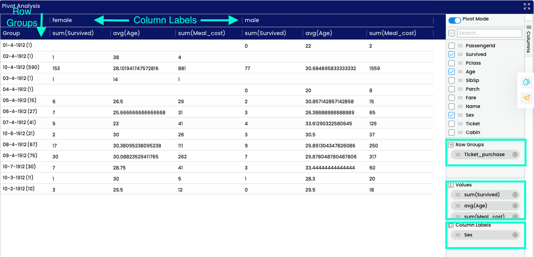This screenshot has height=257, width=534.
Task: Uncheck the Sex column checkbox
Action: [x=452, y=115]
